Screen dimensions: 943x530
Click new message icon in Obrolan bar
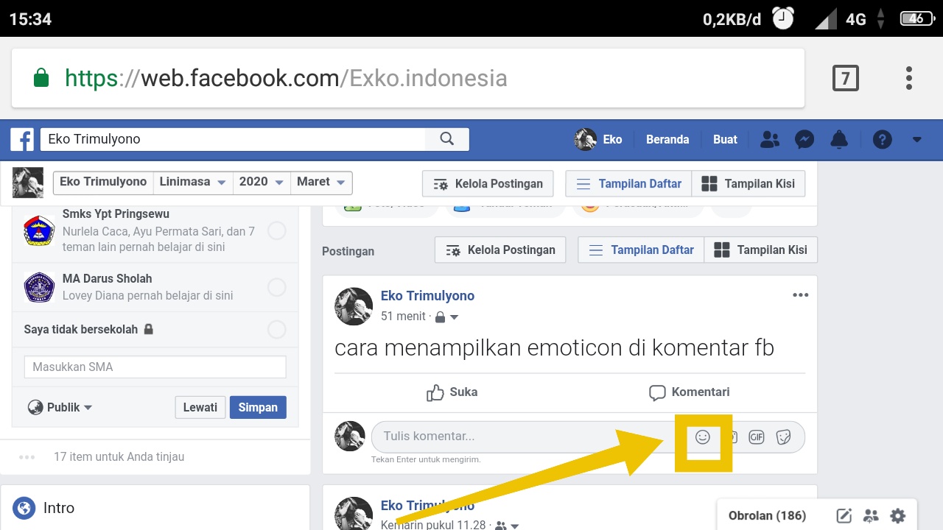[x=844, y=515]
